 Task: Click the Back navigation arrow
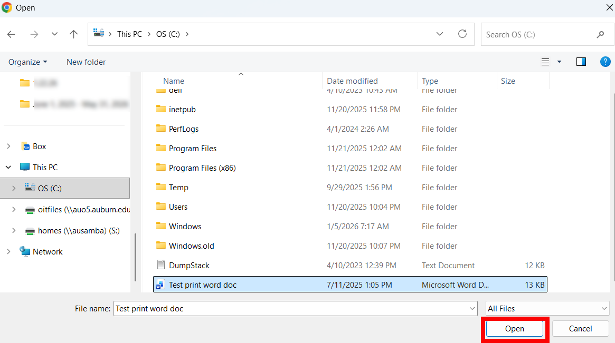pyautogui.click(x=12, y=34)
